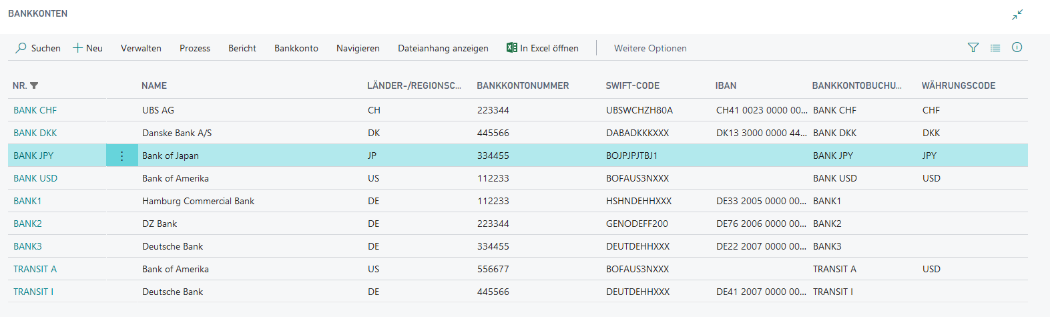1050x317 pixels.
Task: Open row options for Bank of Japan
Action: (x=122, y=155)
